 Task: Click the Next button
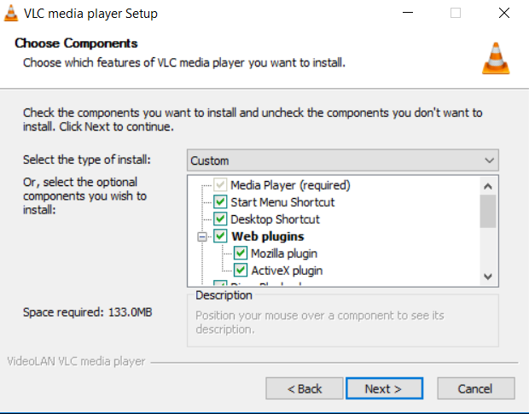click(384, 388)
